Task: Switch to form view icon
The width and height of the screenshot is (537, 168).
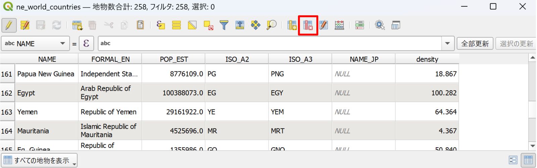Action: click(x=513, y=160)
